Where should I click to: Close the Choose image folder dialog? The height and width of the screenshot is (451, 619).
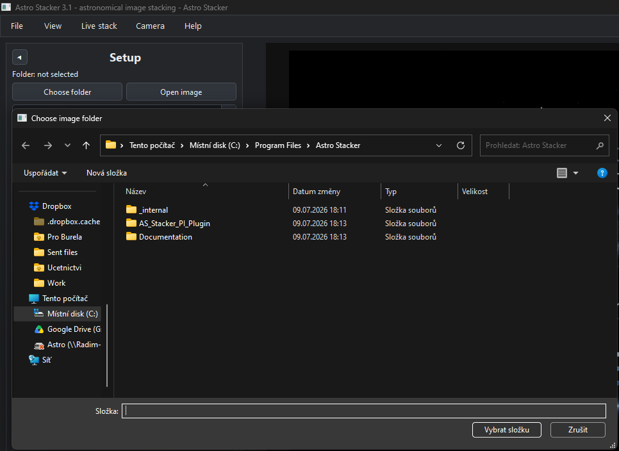(x=607, y=118)
